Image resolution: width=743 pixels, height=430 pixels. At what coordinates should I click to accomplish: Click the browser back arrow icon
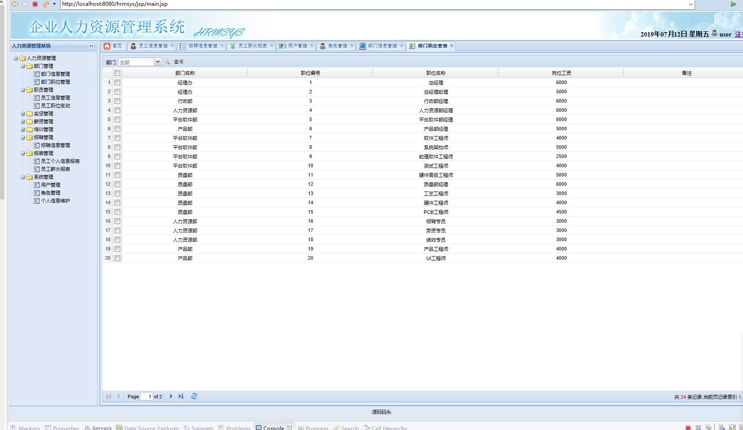click(15, 4)
